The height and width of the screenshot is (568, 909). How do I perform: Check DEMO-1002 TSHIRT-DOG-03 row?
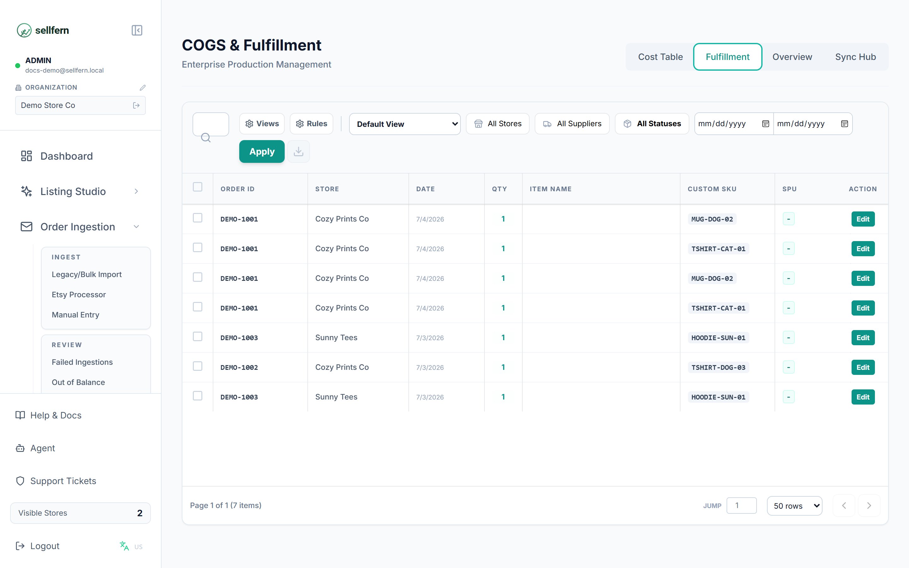[198, 366]
